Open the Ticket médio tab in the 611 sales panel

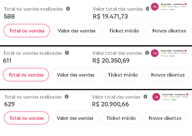point(123,75)
